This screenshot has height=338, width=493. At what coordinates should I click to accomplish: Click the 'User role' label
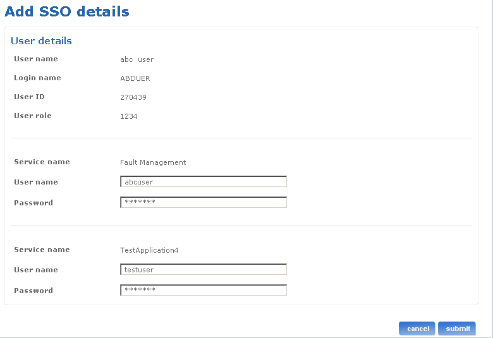point(33,116)
